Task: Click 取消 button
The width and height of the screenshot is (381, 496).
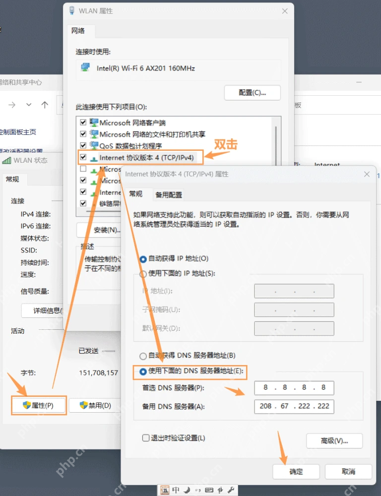Action: click(x=348, y=472)
